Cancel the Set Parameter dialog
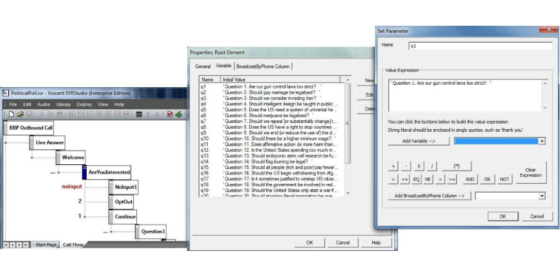Screen dimensions: 560x276 coord(537,216)
